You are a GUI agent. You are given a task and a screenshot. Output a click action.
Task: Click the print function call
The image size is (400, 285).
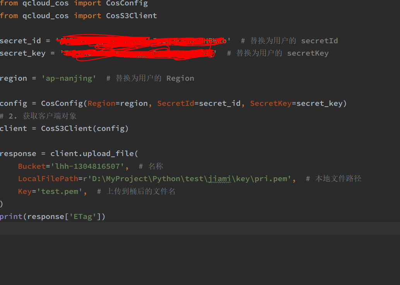(11, 217)
